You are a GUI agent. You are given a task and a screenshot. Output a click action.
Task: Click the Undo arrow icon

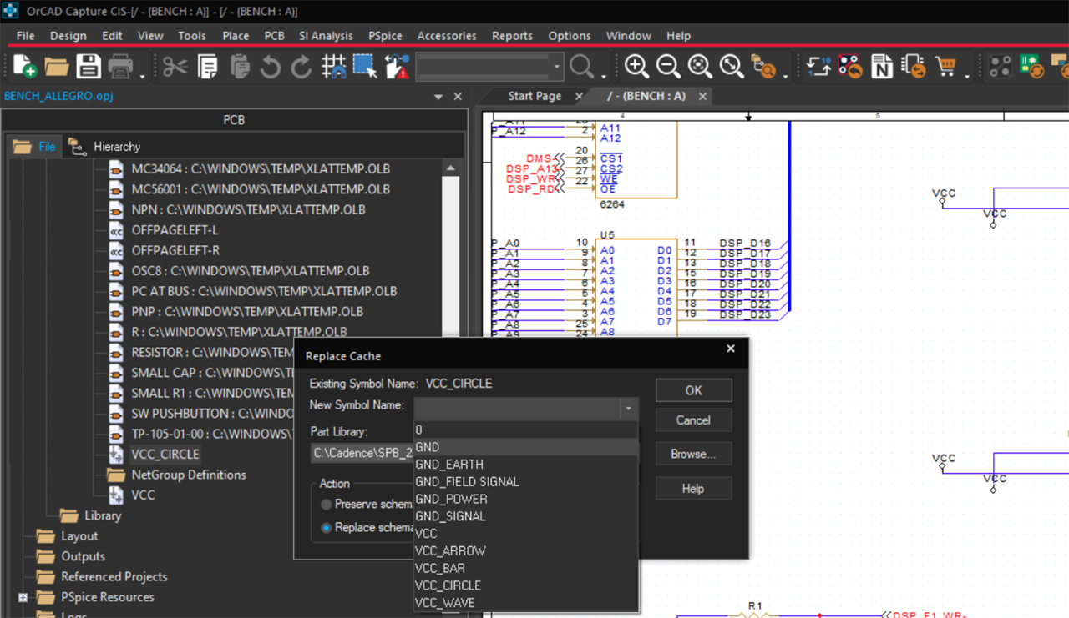click(270, 67)
